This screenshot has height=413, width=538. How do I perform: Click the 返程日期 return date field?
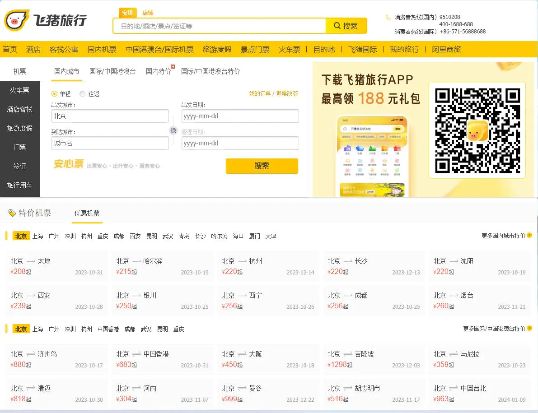coord(240,143)
